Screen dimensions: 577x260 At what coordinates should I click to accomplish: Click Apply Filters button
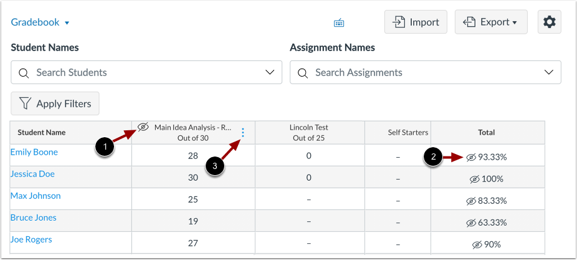[55, 104]
